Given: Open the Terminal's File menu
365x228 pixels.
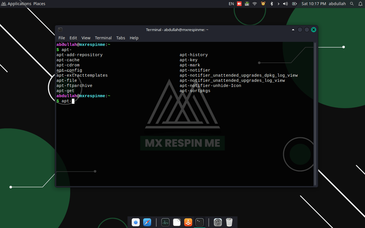Looking at the screenshot, I should (x=62, y=38).
